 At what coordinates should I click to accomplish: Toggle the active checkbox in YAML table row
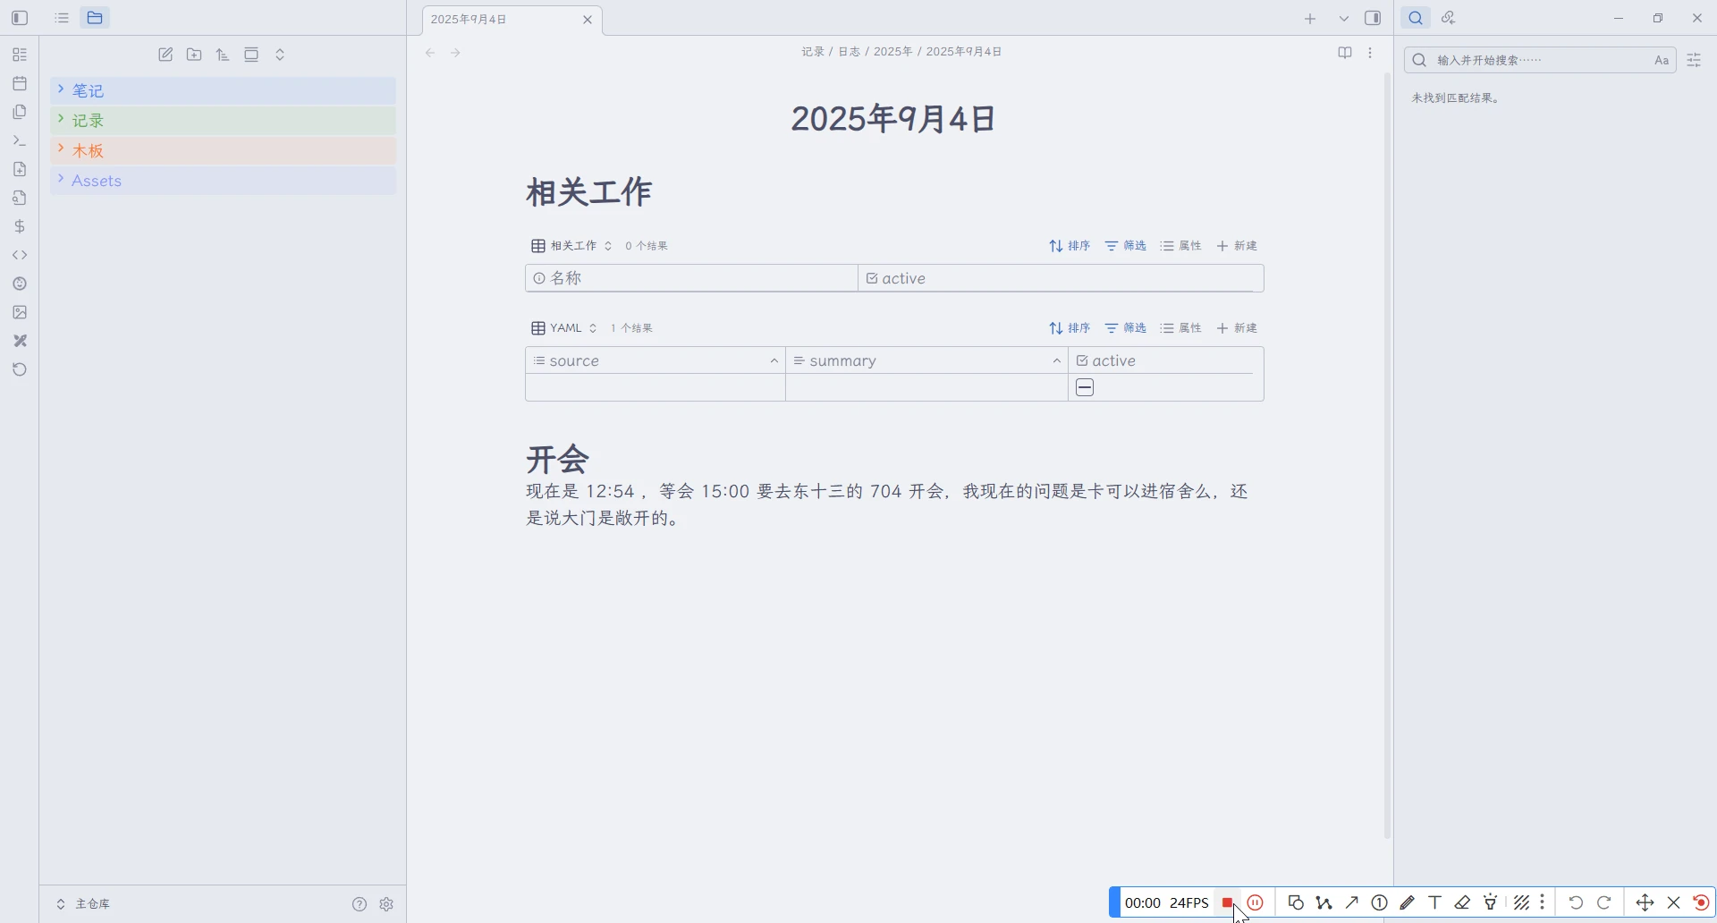(1085, 388)
